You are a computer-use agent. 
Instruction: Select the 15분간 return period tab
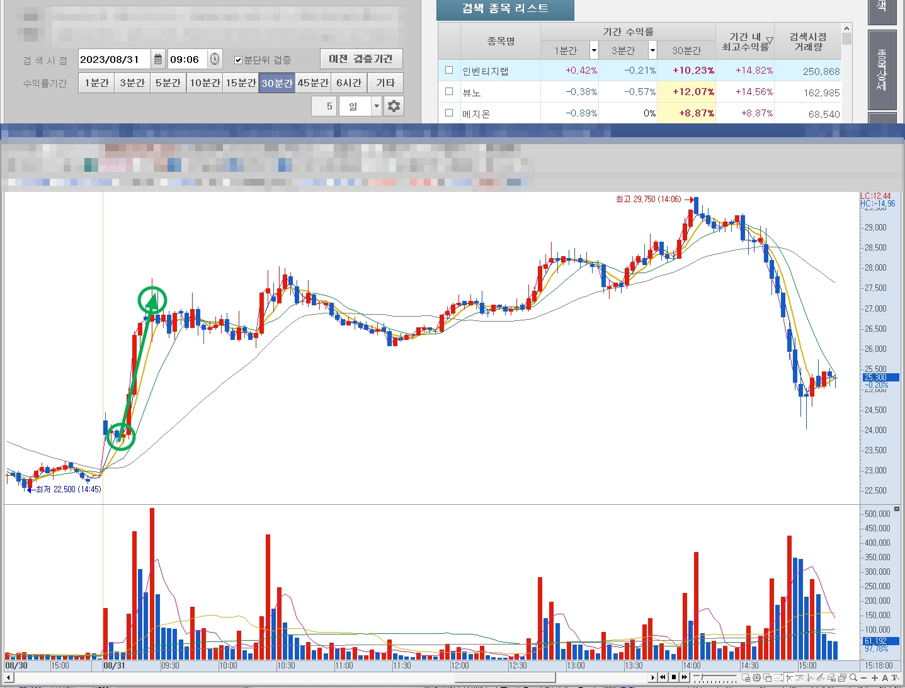pyautogui.click(x=241, y=83)
